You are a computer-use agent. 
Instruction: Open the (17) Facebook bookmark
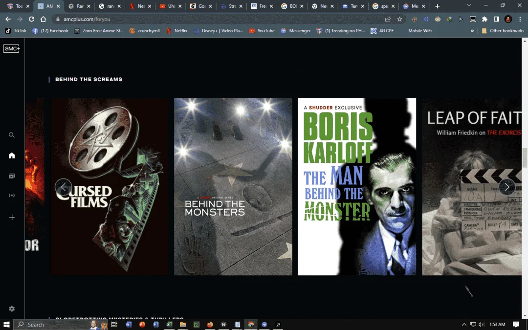(50, 31)
